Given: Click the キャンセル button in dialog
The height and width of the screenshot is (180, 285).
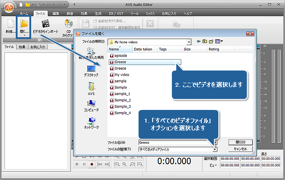Looking at the screenshot, I should [240, 149].
